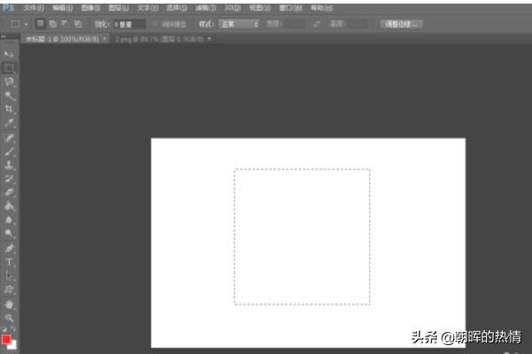Choose Add to Selection mode
The image size is (532, 354).
click(52, 24)
